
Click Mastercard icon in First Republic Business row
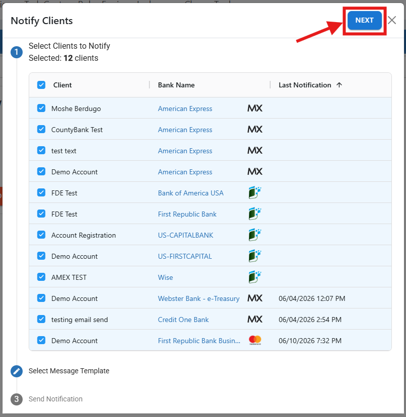(255, 340)
